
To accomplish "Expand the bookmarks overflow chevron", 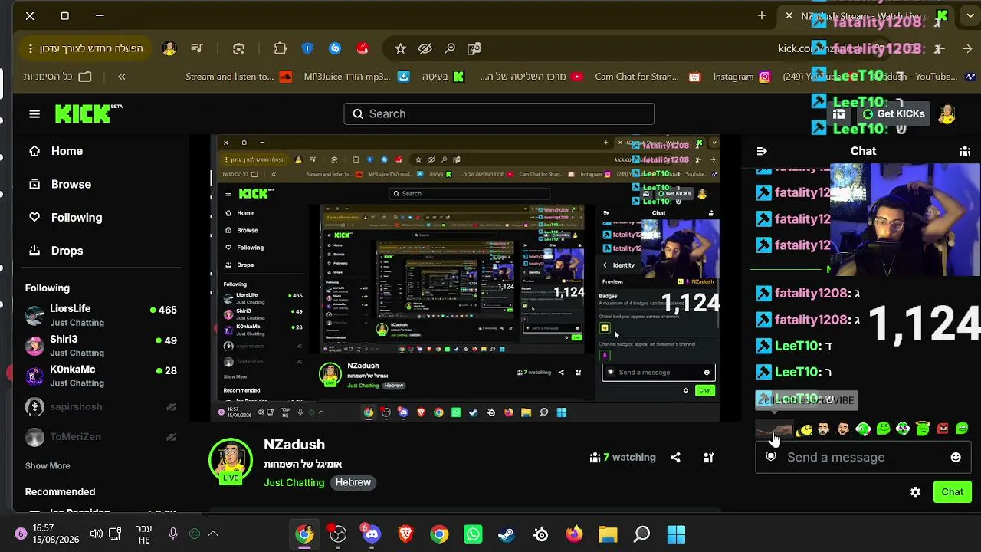I will point(121,77).
